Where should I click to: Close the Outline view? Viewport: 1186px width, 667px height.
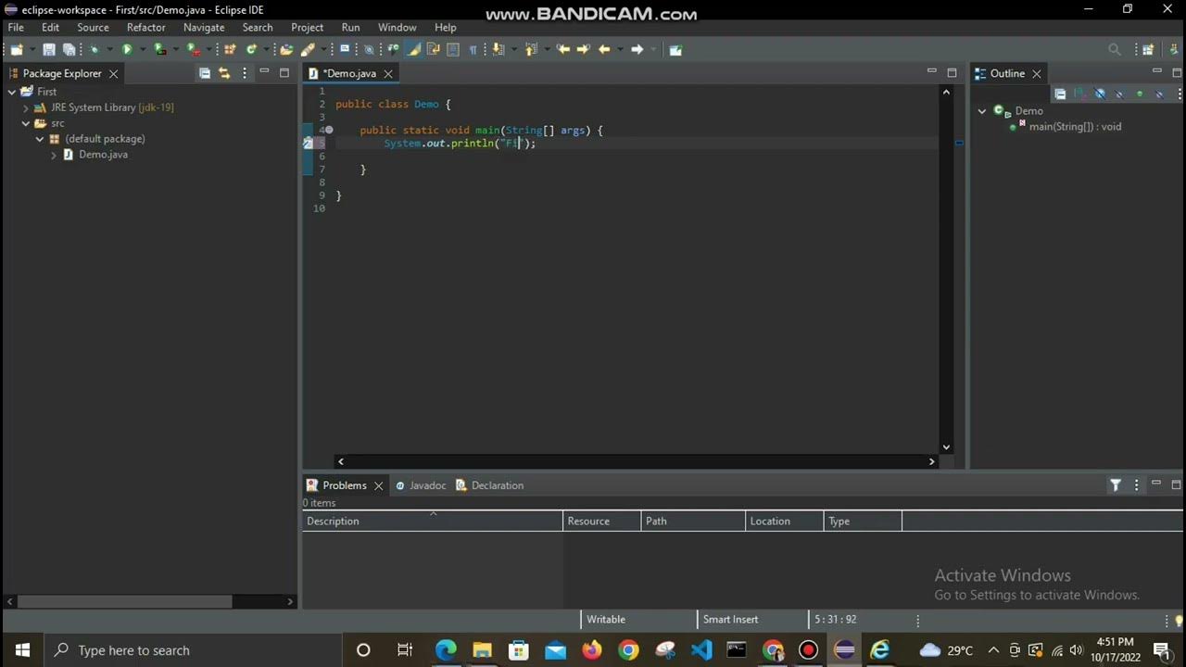(1037, 73)
